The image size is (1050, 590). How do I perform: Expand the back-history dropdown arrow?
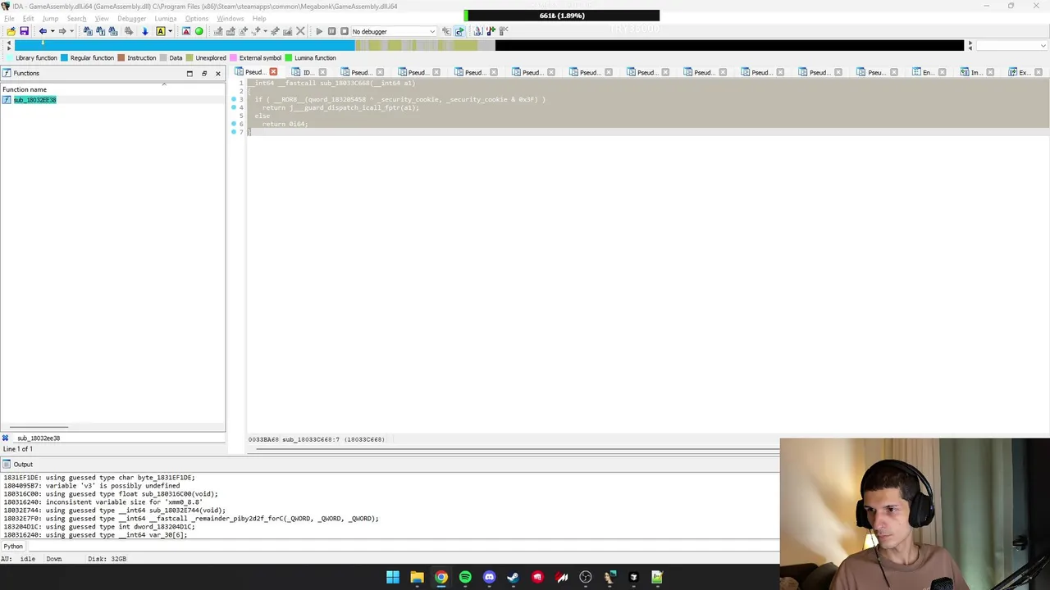pyautogui.click(x=52, y=31)
